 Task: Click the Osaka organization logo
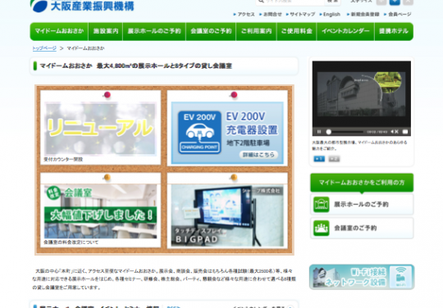82,6
